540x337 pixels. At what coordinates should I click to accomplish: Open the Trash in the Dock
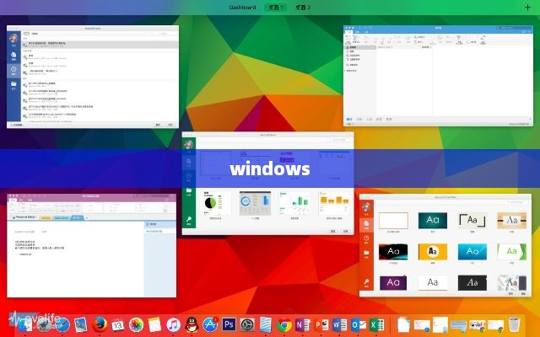pos(514,324)
